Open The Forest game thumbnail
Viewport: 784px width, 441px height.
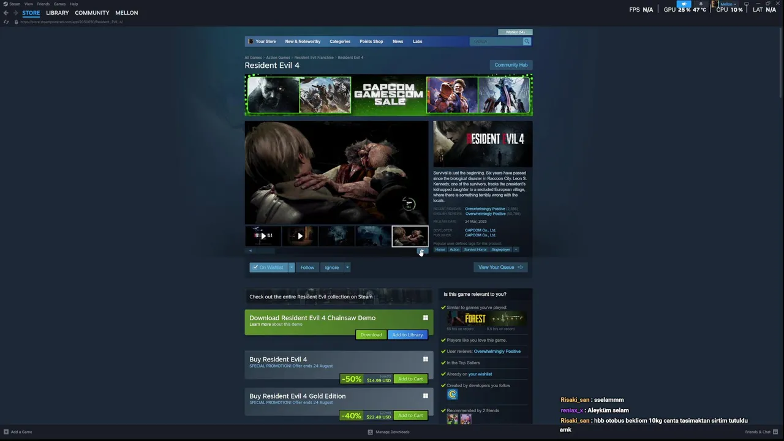(x=466, y=318)
